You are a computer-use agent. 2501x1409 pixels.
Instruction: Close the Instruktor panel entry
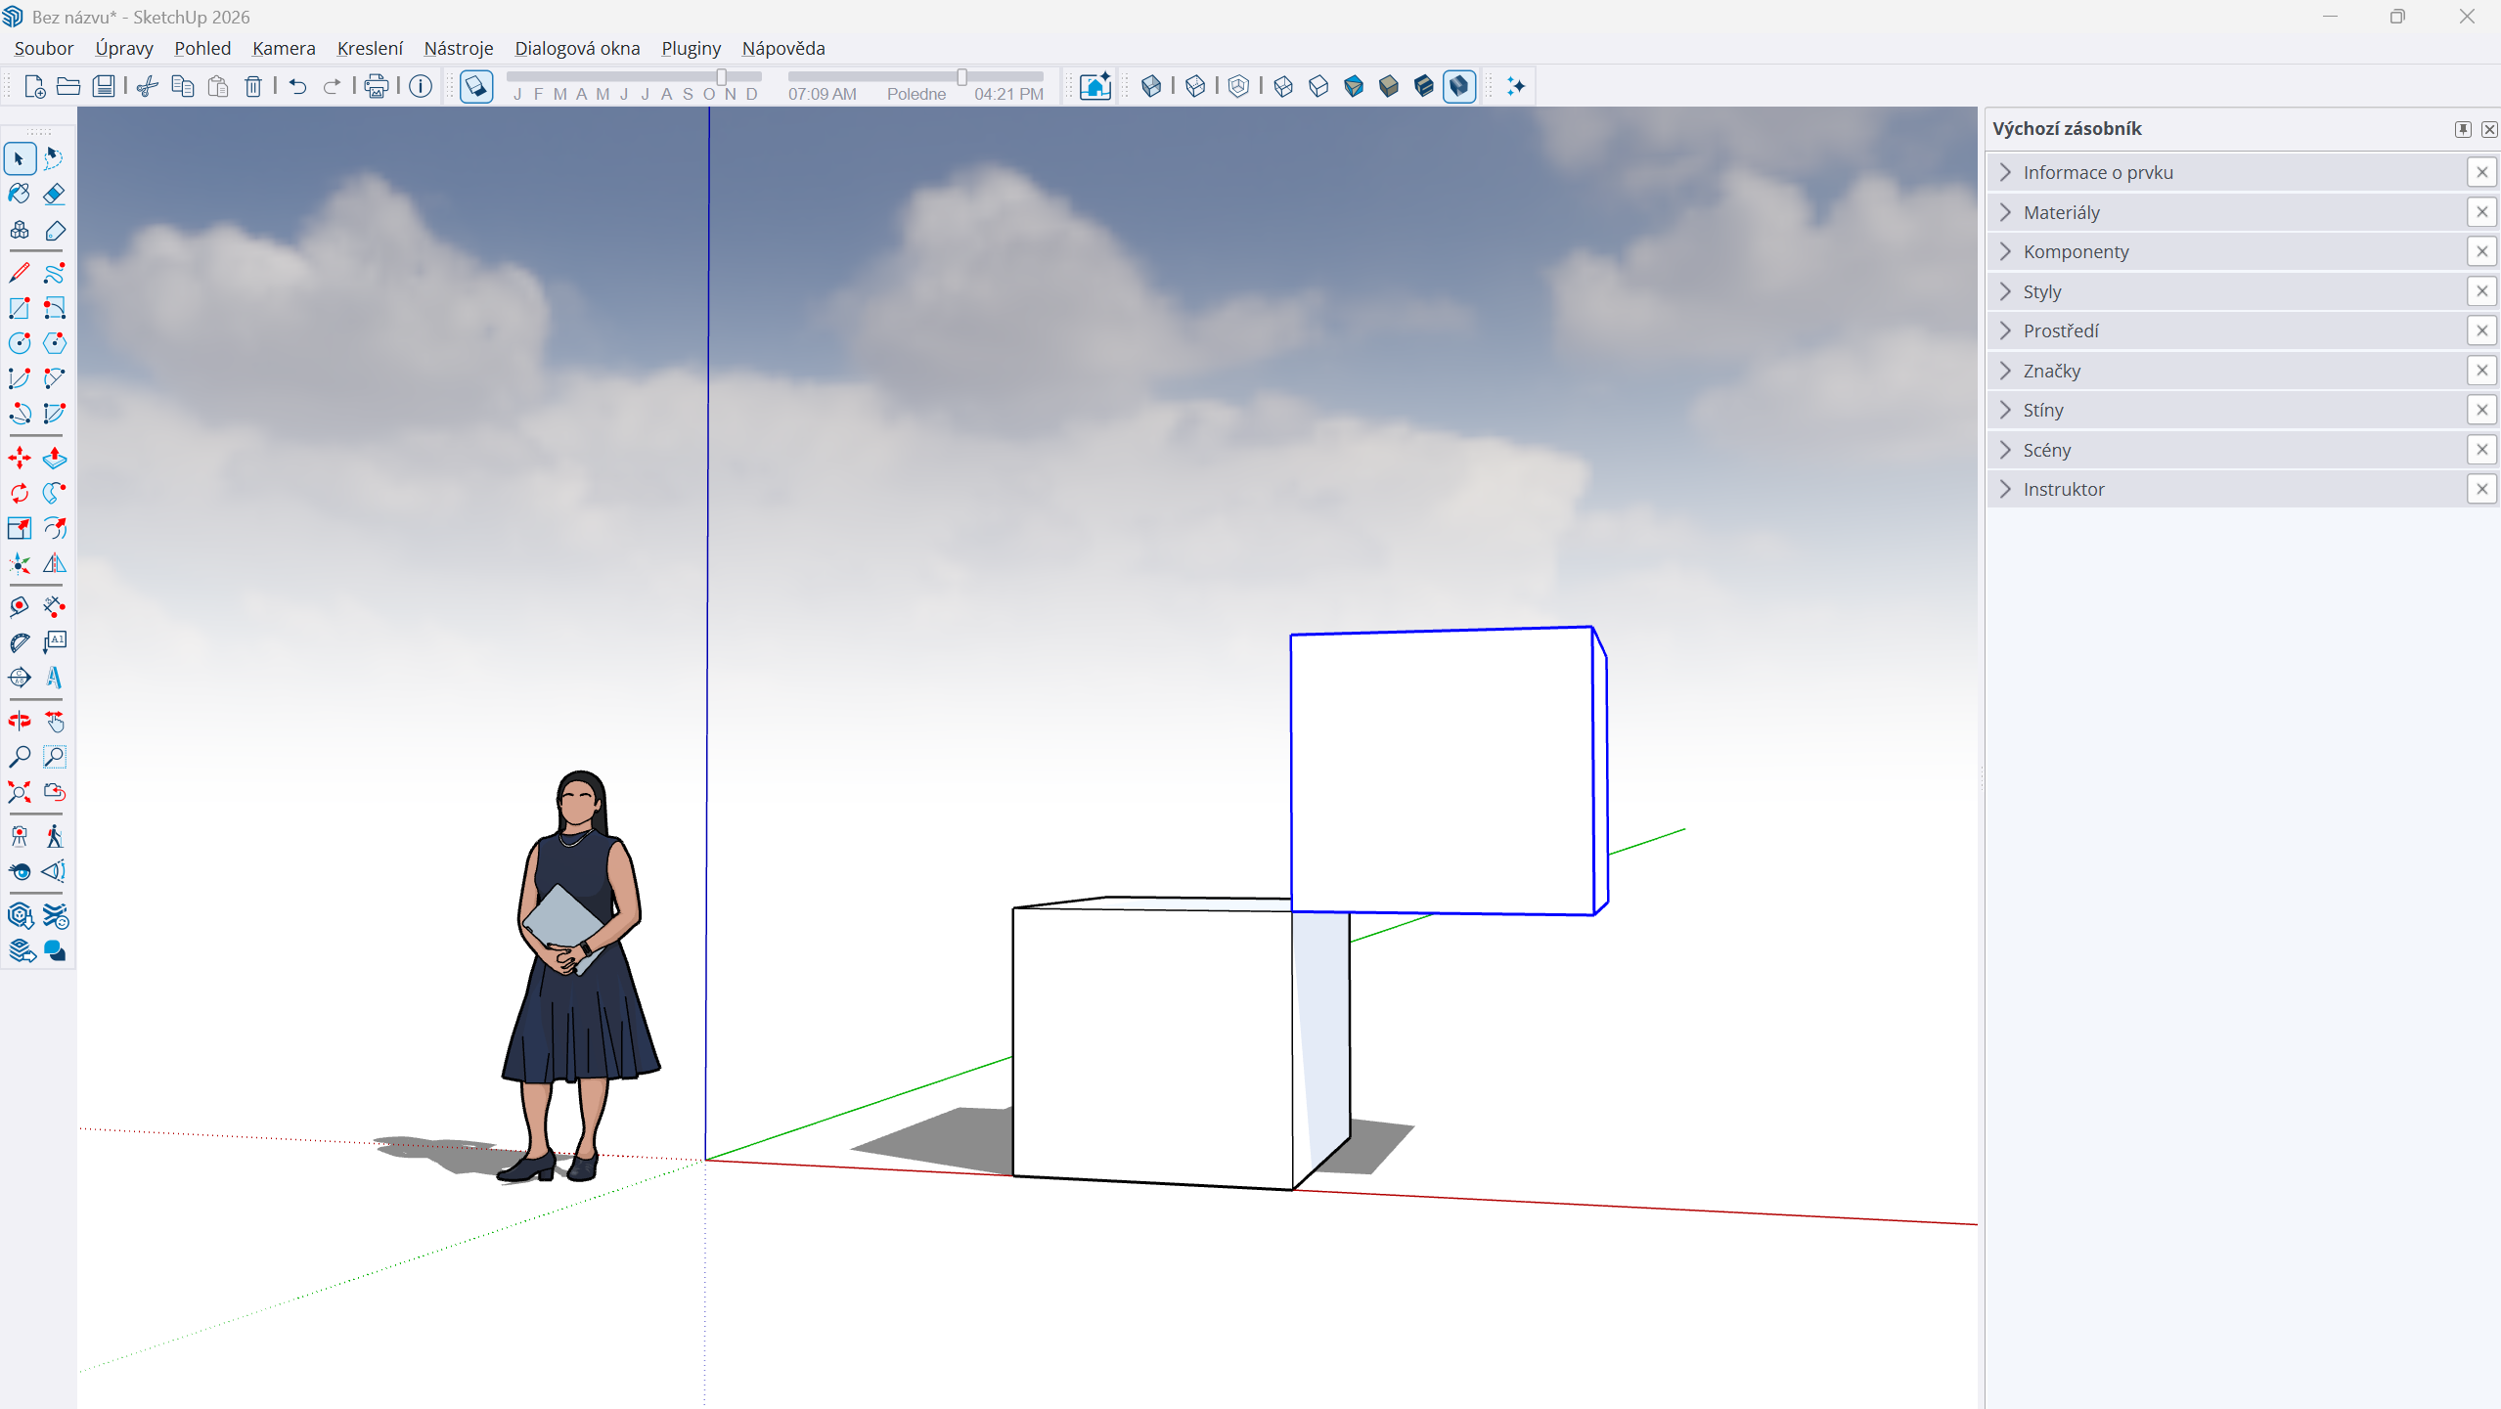(2481, 489)
